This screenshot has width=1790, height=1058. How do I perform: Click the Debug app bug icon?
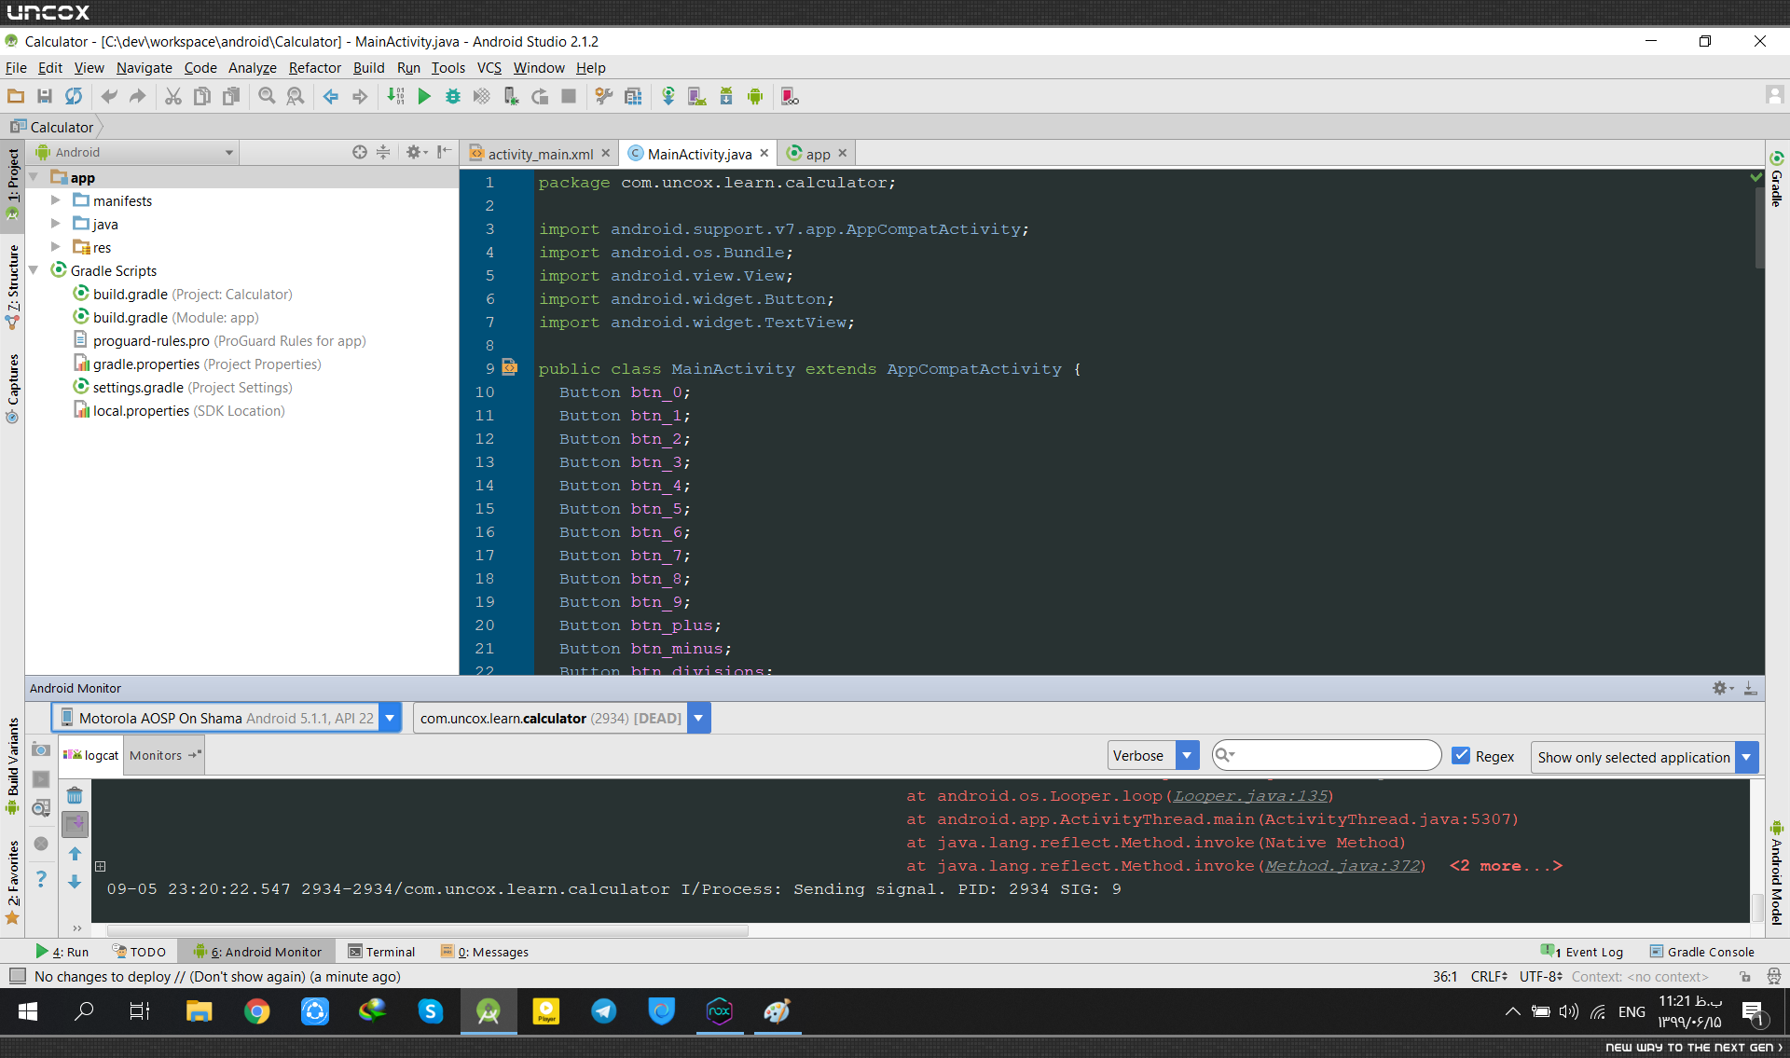click(453, 96)
